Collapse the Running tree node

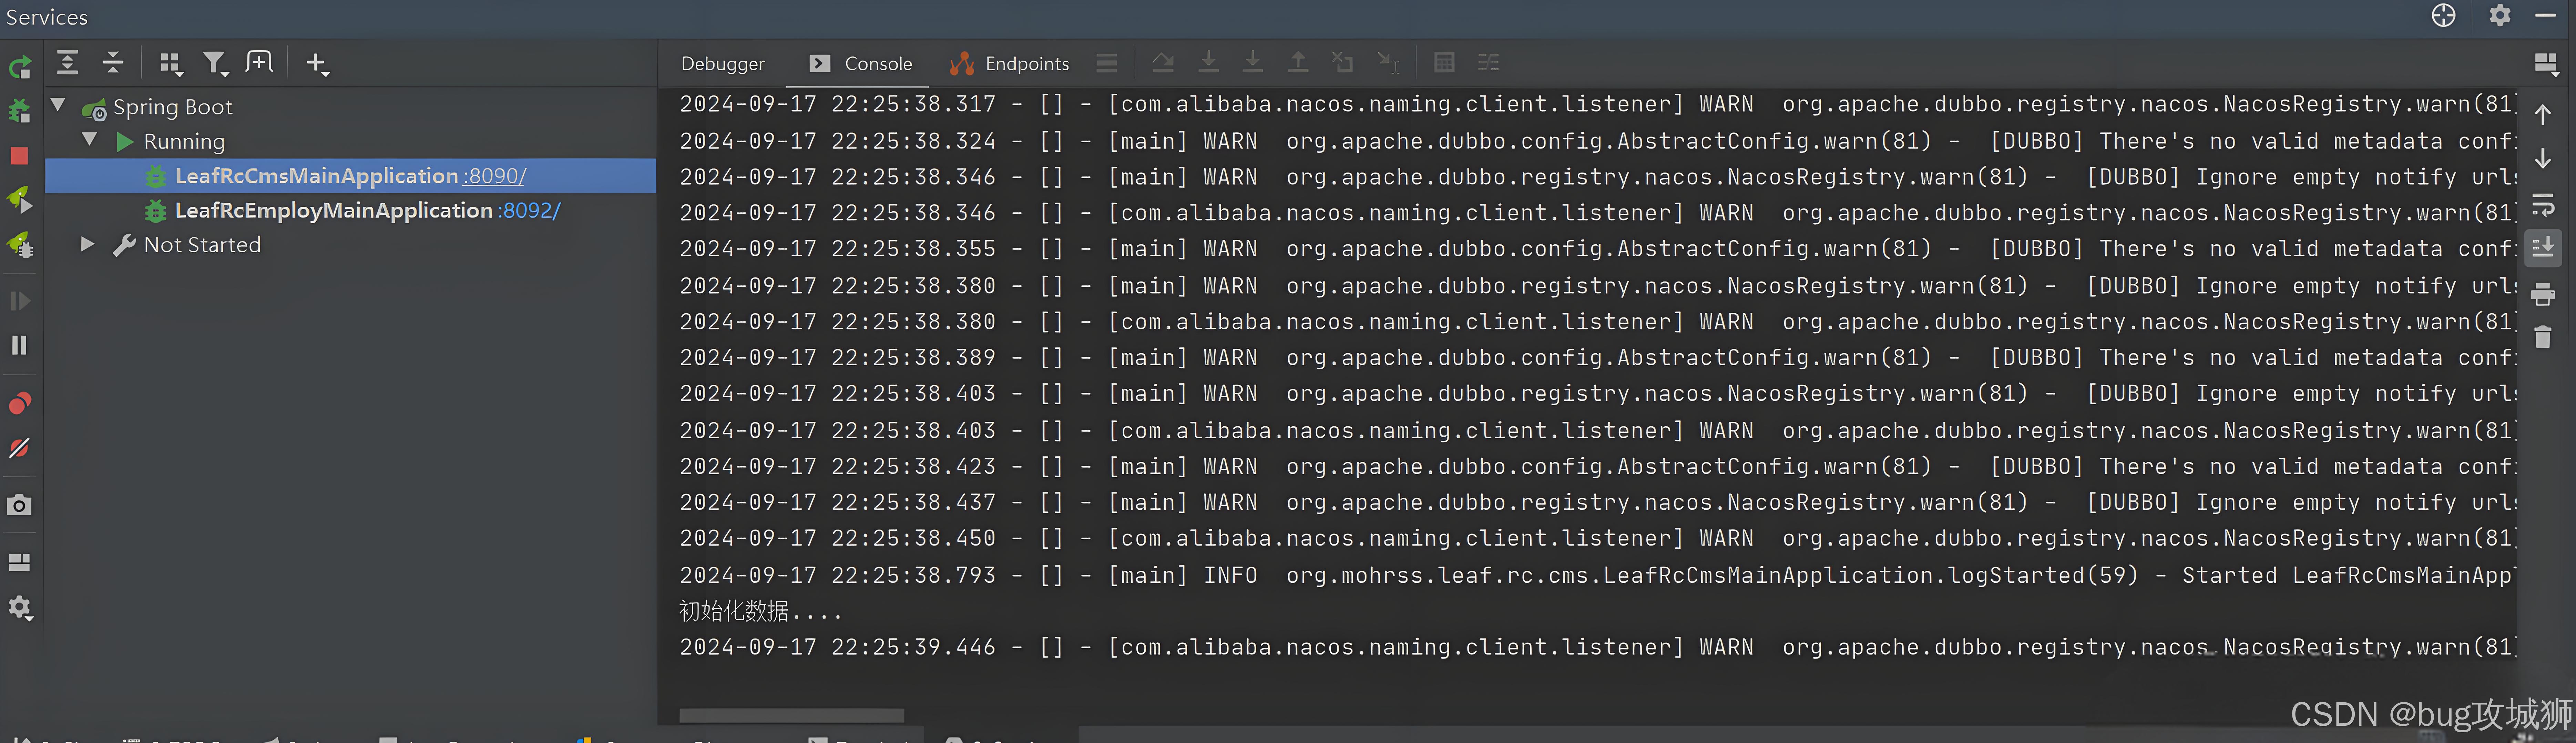coord(90,140)
